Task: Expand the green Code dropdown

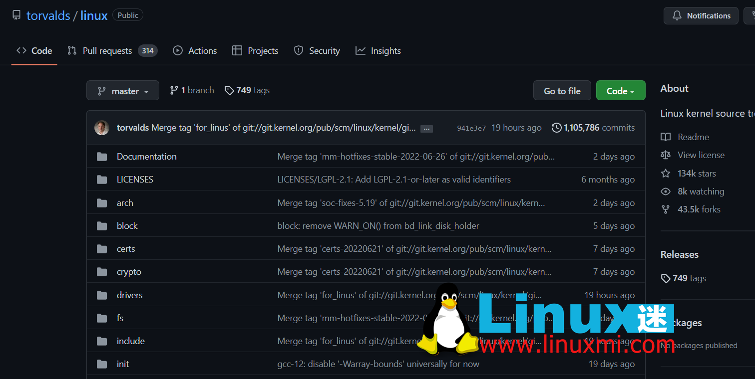Action: (x=620, y=90)
